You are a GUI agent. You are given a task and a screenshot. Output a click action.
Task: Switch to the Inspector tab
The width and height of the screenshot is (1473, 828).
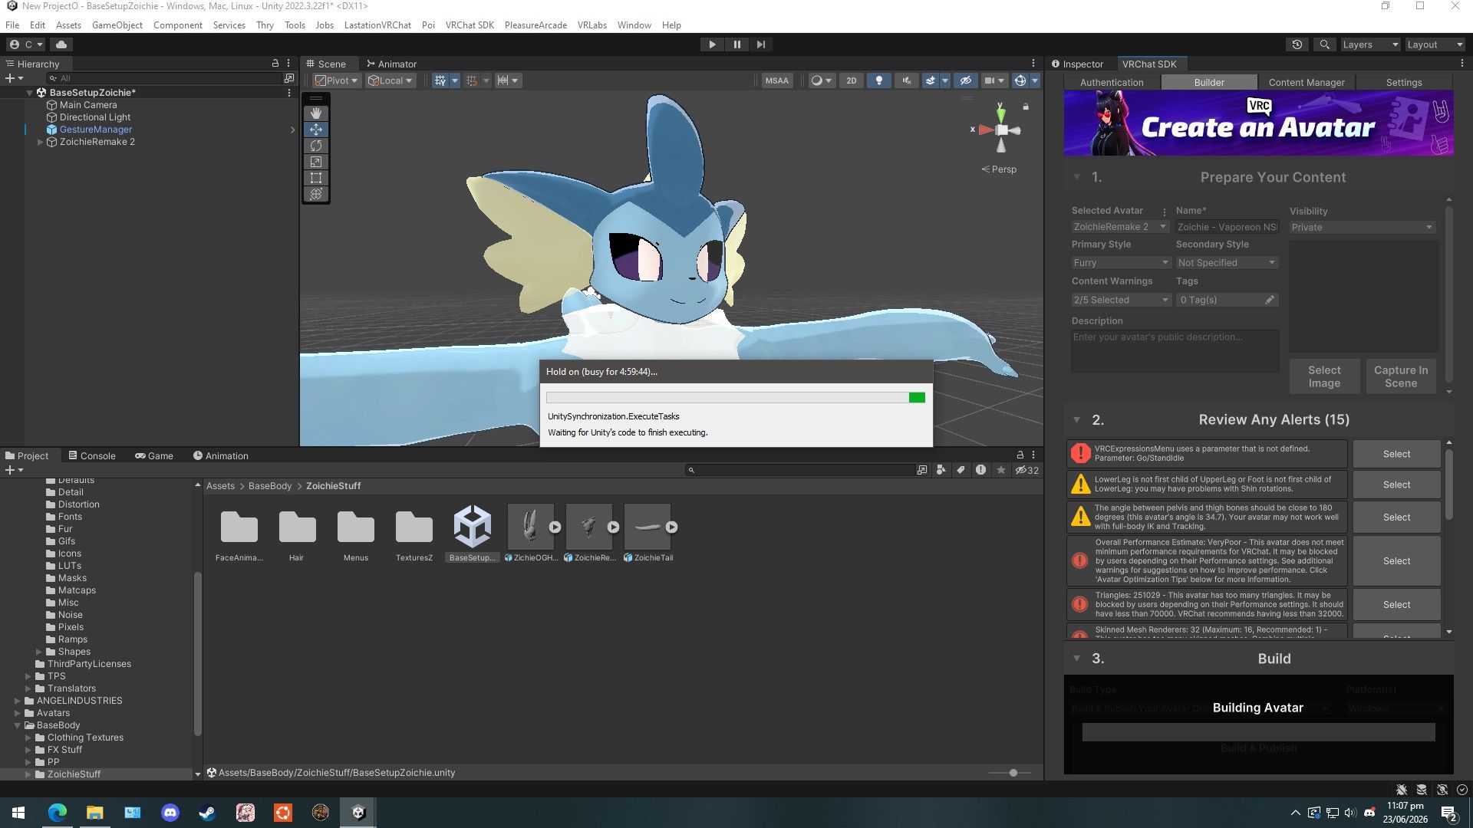[x=1077, y=64]
